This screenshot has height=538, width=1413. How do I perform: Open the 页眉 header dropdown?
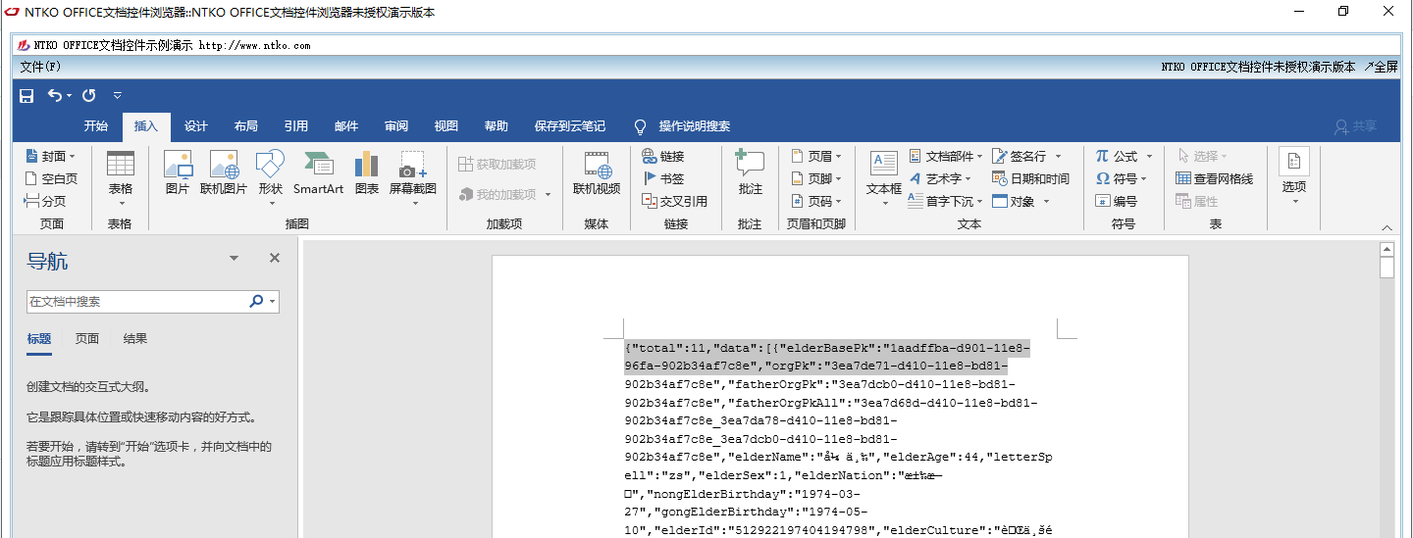(x=815, y=157)
